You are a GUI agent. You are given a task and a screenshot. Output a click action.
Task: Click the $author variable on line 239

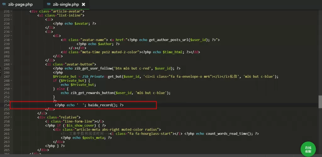(105, 44)
